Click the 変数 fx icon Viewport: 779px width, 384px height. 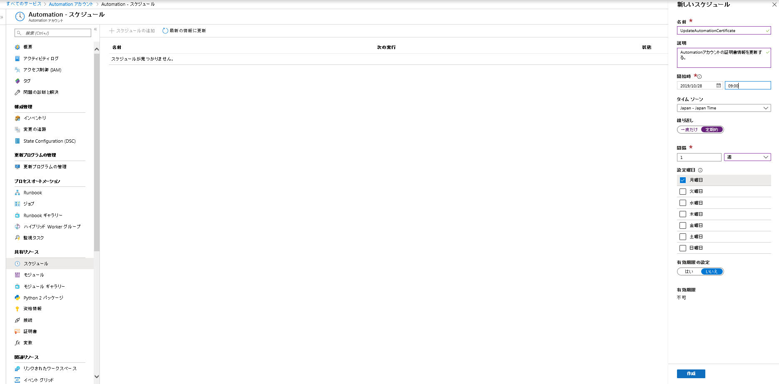pyautogui.click(x=17, y=343)
